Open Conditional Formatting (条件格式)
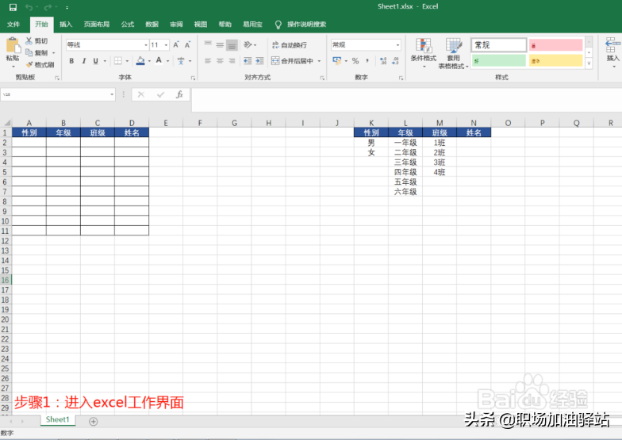622x440 pixels. pyautogui.click(x=424, y=52)
